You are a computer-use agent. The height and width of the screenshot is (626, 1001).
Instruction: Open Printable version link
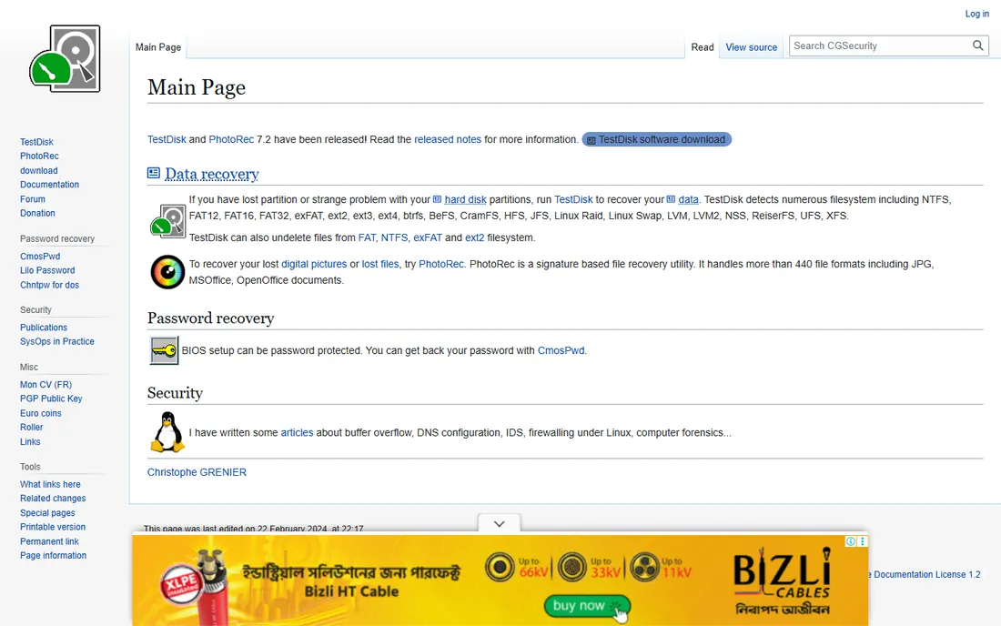coord(53,527)
